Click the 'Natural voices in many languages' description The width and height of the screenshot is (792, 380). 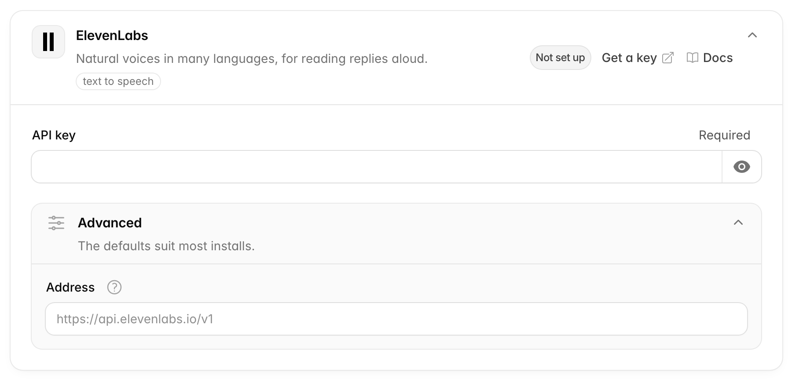click(252, 58)
